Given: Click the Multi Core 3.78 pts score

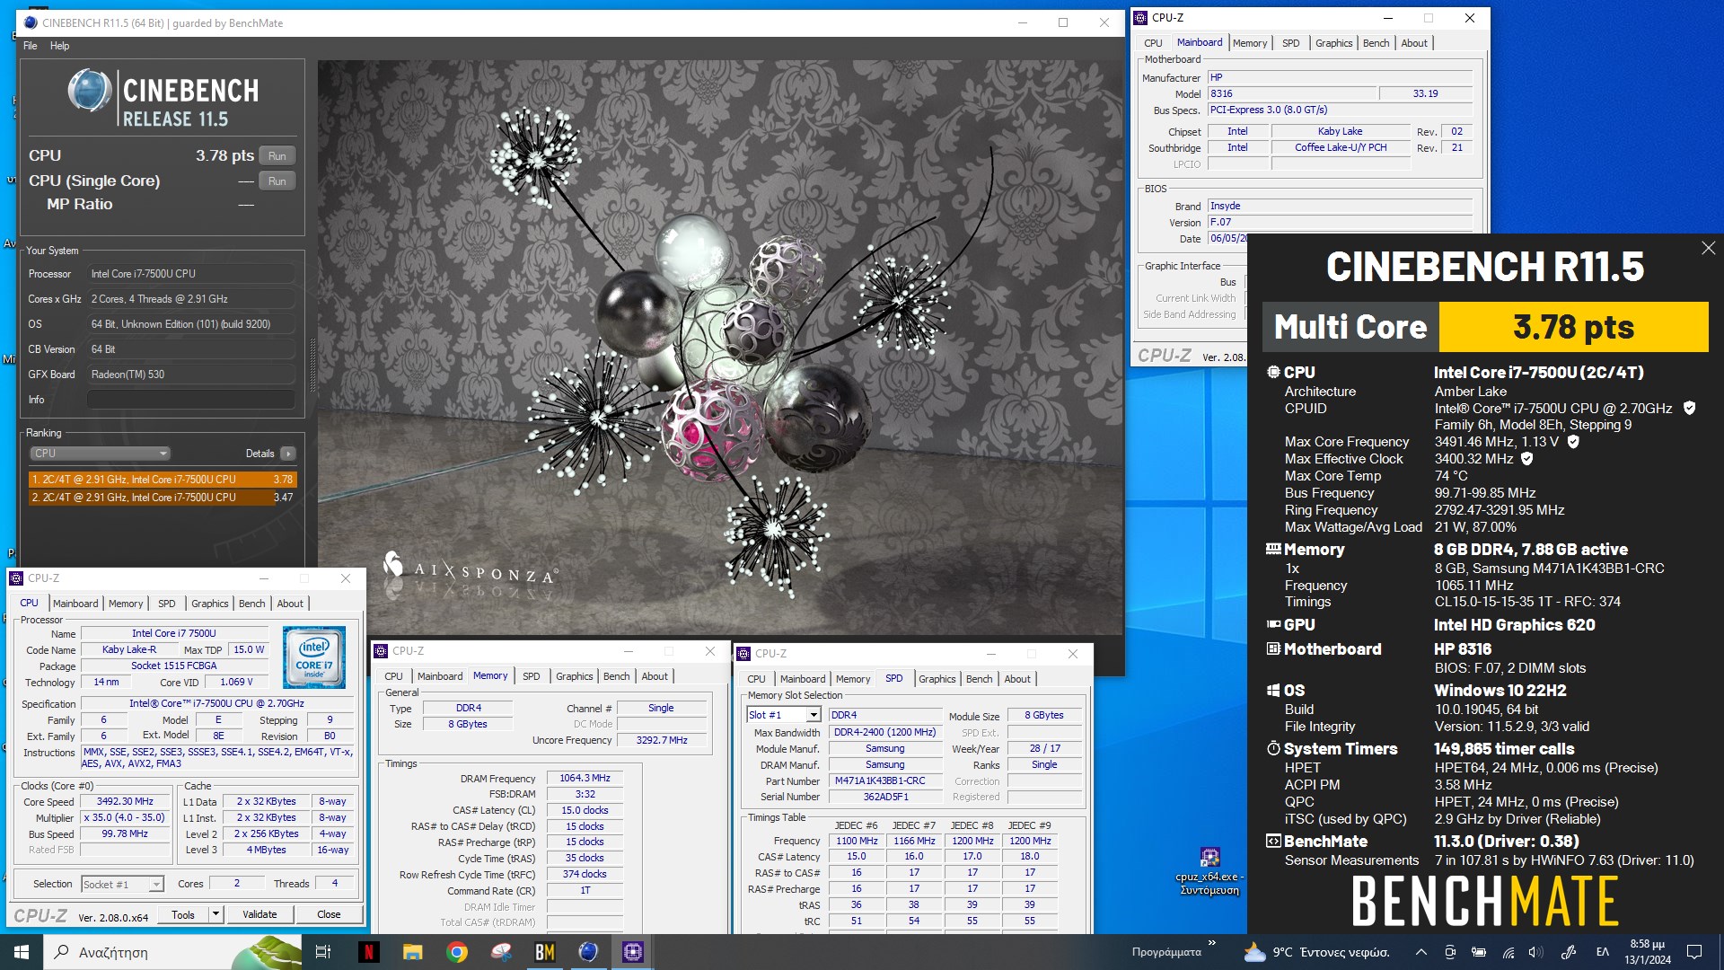Looking at the screenshot, I should [1573, 327].
